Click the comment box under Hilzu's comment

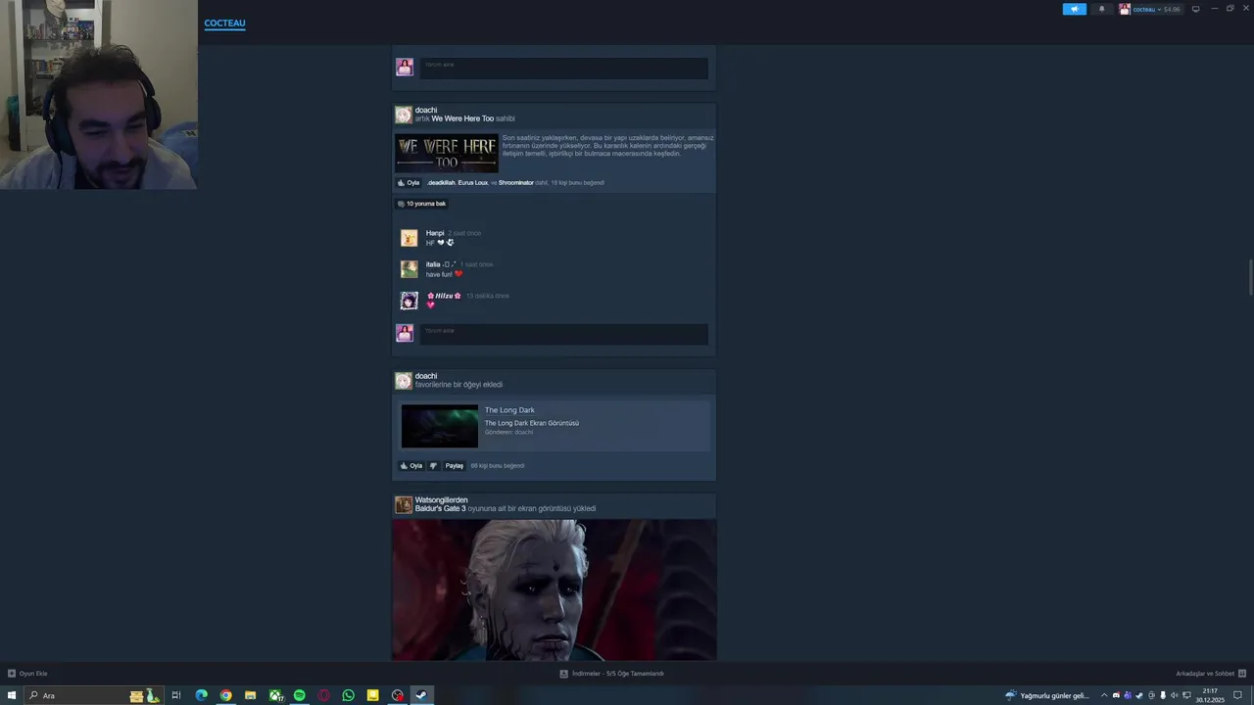click(563, 334)
